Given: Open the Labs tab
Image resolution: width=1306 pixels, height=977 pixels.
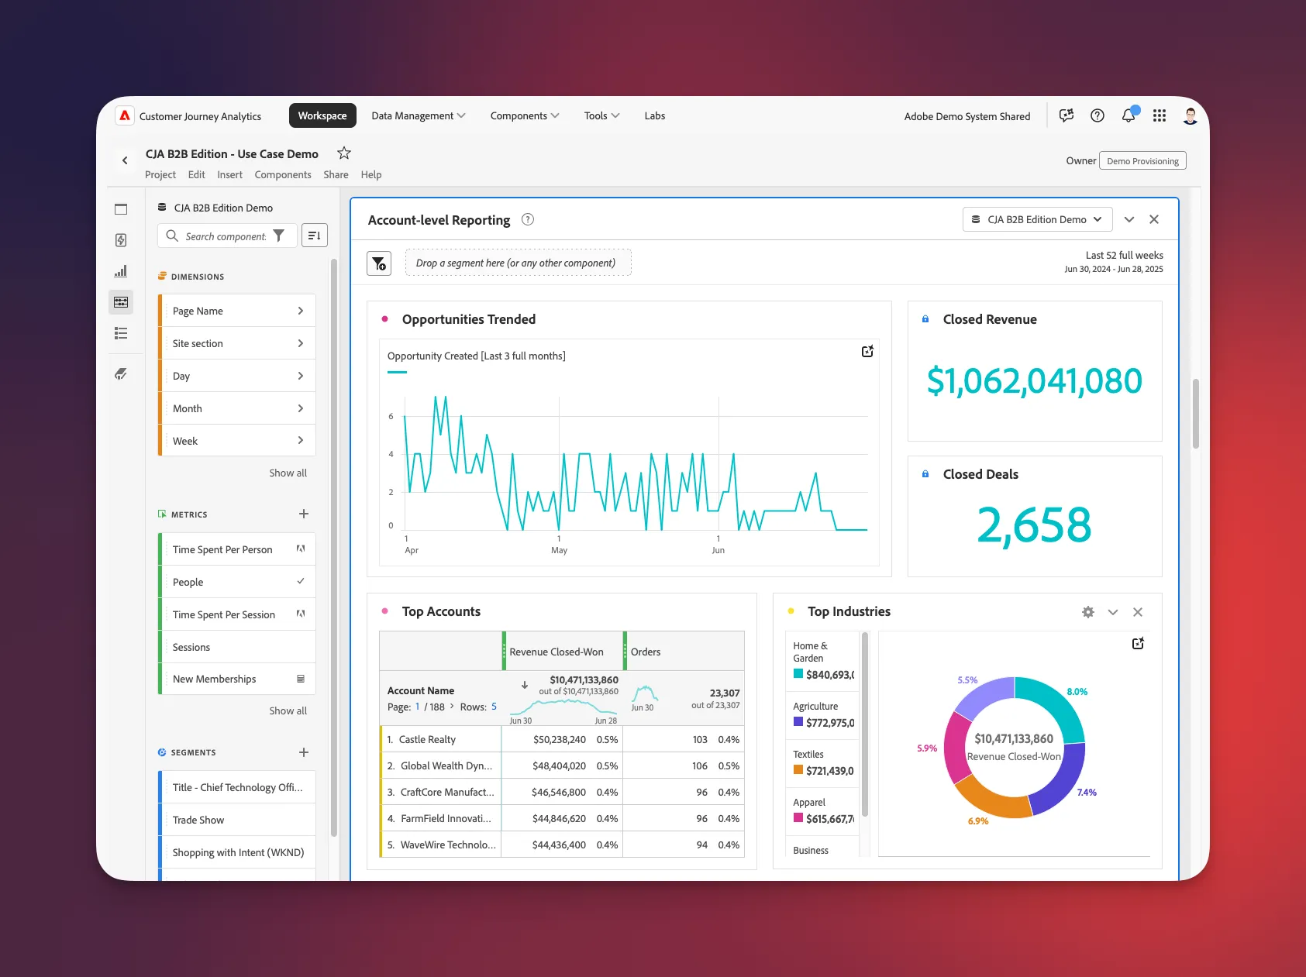Looking at the screenshot, I should pos(655,115).
